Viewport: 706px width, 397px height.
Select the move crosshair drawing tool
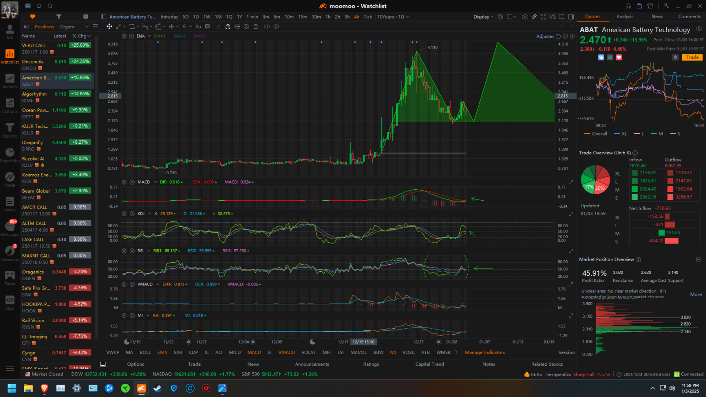109,26
